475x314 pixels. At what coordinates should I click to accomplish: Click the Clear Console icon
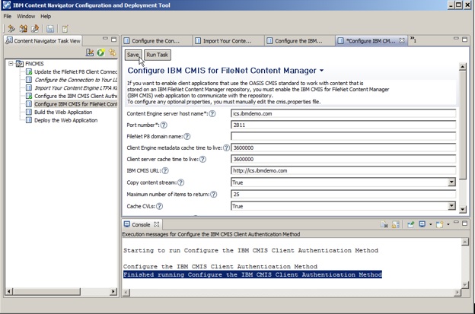coord(384,224)
